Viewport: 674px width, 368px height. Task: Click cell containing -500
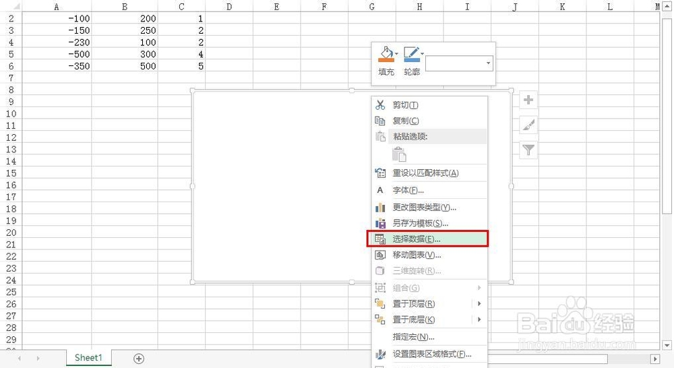tap(57, 54)
